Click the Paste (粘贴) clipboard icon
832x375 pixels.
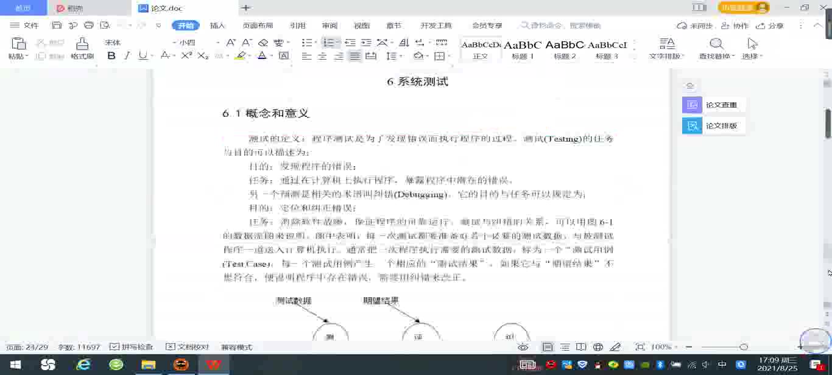19,44
